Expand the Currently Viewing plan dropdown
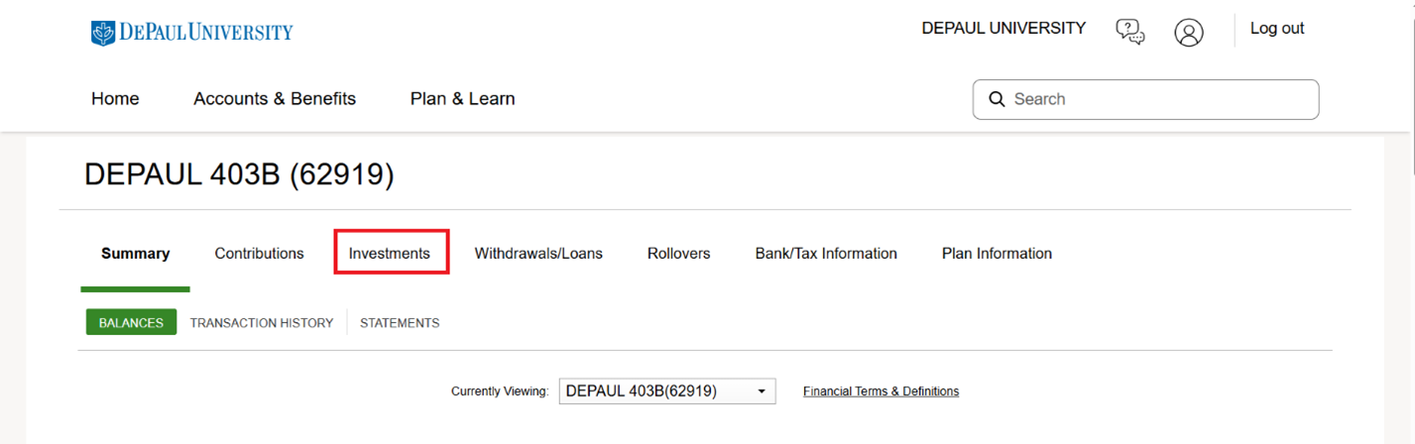 pos(666,391)
